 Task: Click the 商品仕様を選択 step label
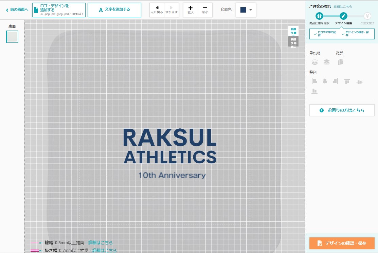tap(319, 23)
